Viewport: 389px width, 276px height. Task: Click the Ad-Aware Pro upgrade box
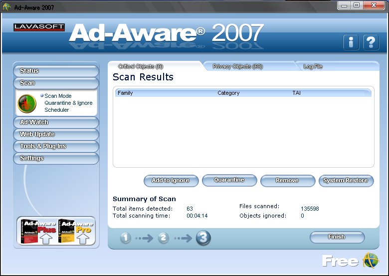[x=76, y=231]
